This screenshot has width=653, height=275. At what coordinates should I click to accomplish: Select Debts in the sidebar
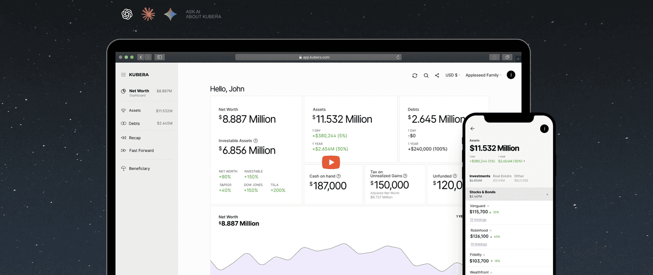(x=134, y=123)
